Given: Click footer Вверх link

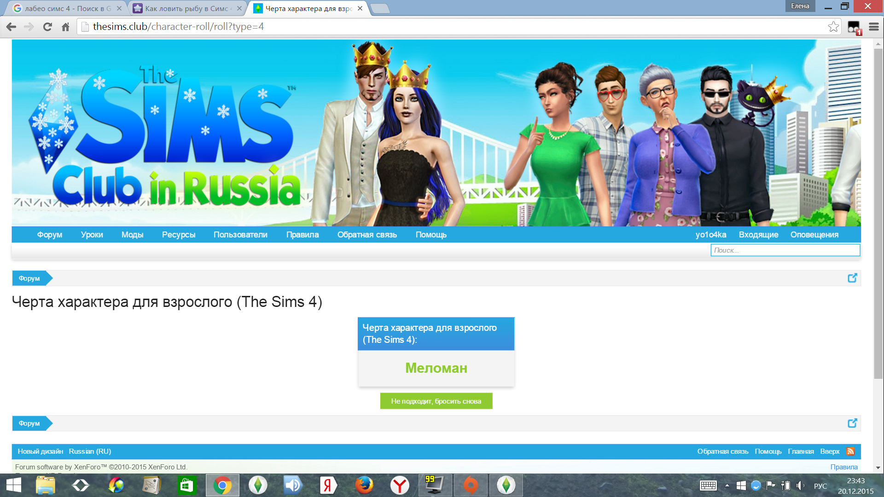Looking at the screenshot, I should pos(830,451).
